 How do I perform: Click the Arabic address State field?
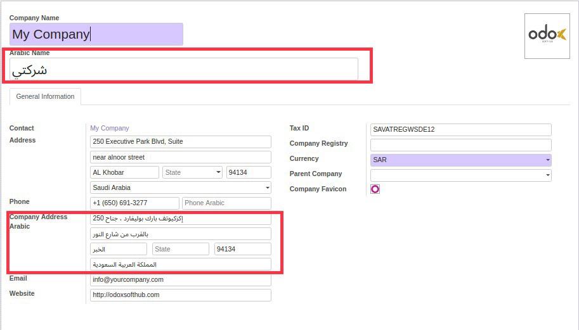tap(180, 250)
